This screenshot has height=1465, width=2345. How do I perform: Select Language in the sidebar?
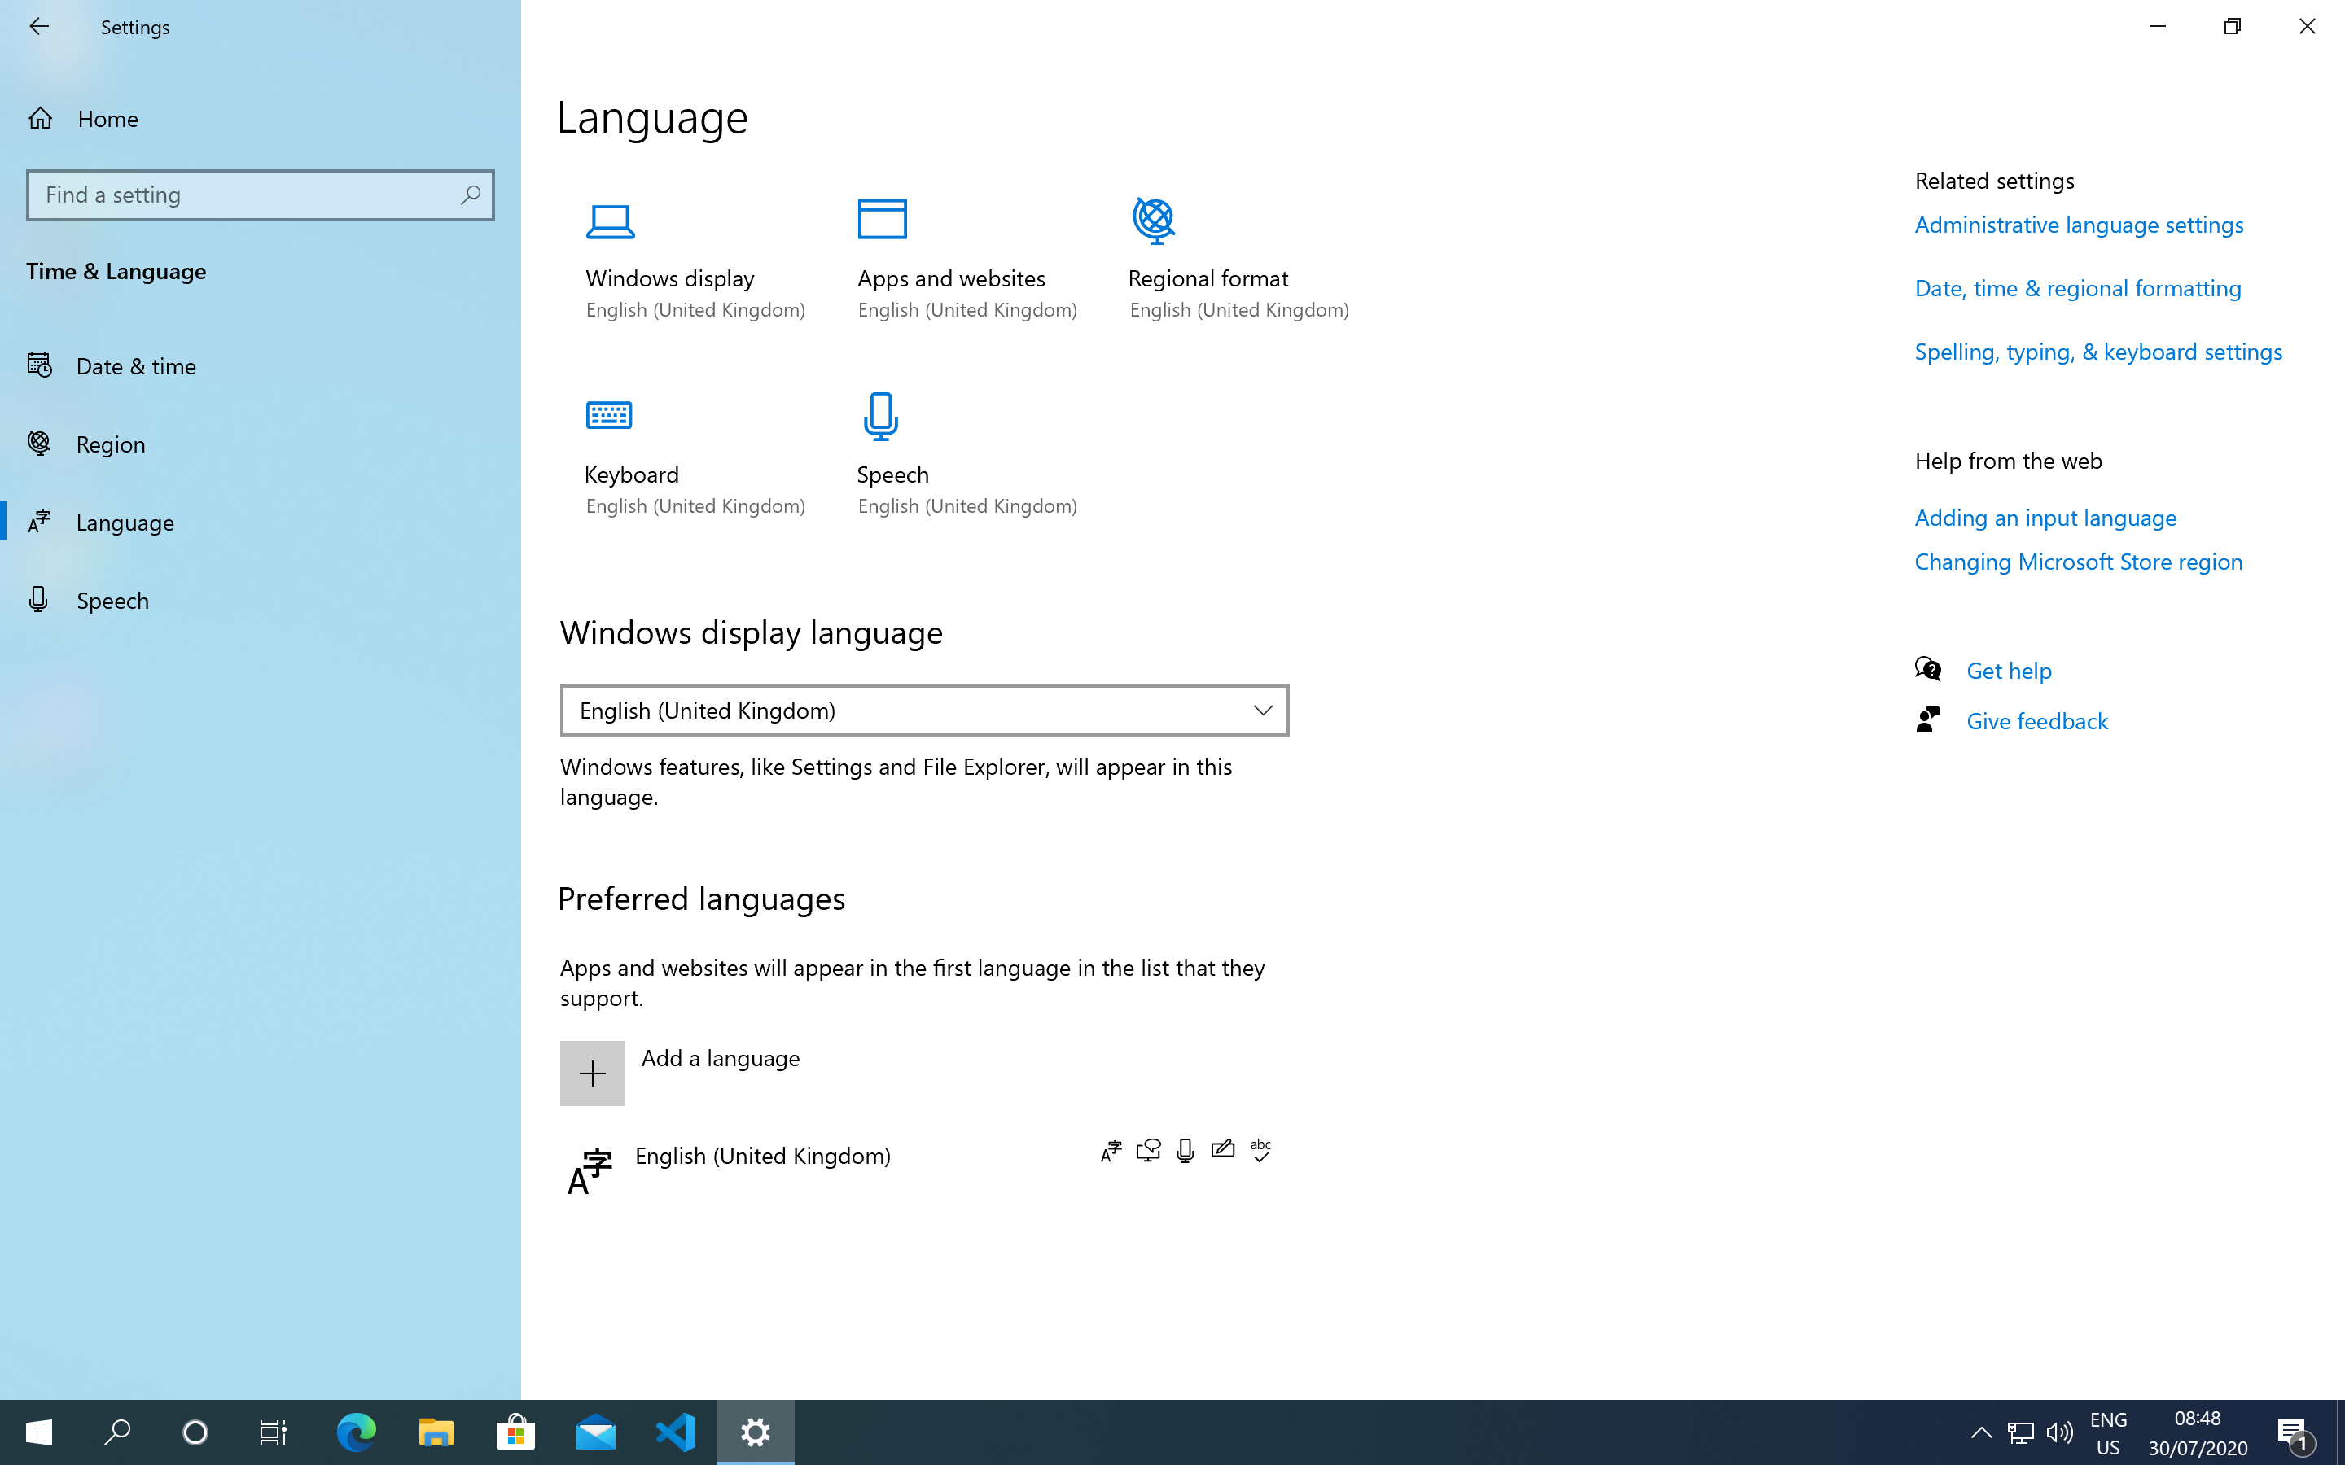(260, 523)
